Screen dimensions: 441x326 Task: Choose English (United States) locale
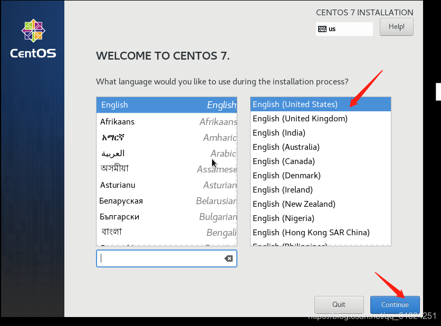pyautogui.click(x=321, y=104)
